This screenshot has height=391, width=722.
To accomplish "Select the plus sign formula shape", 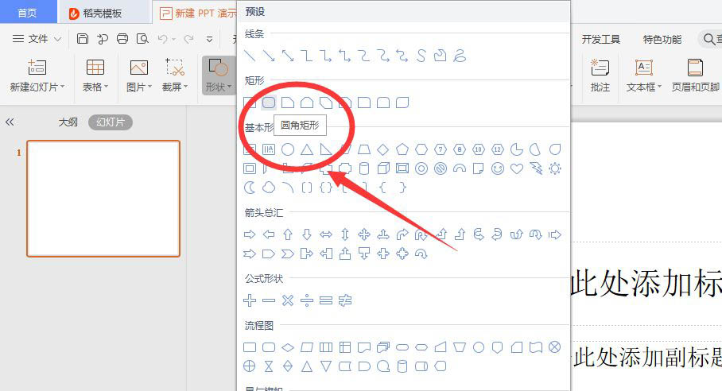I will click(x=250, y=300).
